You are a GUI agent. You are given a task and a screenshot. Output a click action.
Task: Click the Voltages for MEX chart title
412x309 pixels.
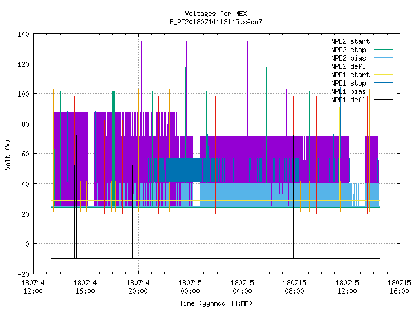pos(216,14)
